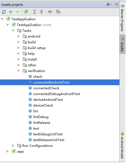Click the Tasks folder icon

coord(19,31)
